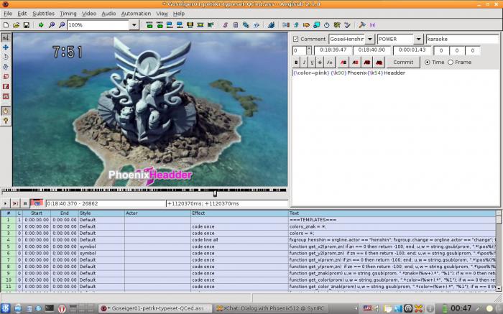Screen dimensions: 503x314
Task: Snap subtitle end to video
Action: click(180, 24)
